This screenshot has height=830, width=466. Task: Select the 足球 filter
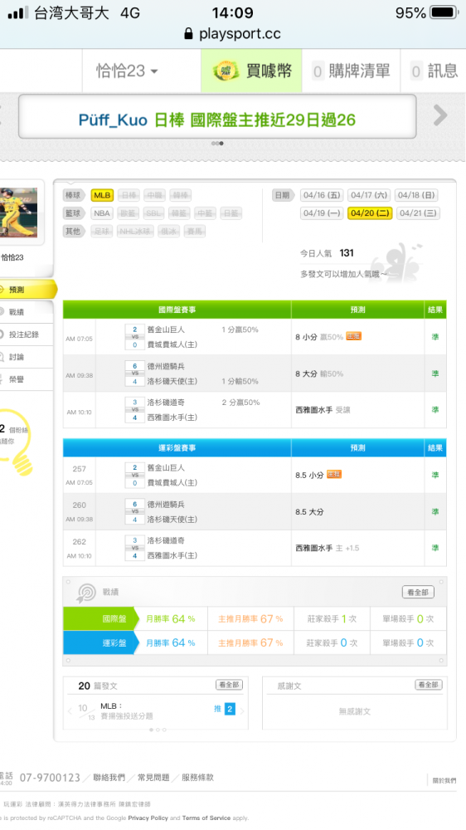(x=101, y=232)
